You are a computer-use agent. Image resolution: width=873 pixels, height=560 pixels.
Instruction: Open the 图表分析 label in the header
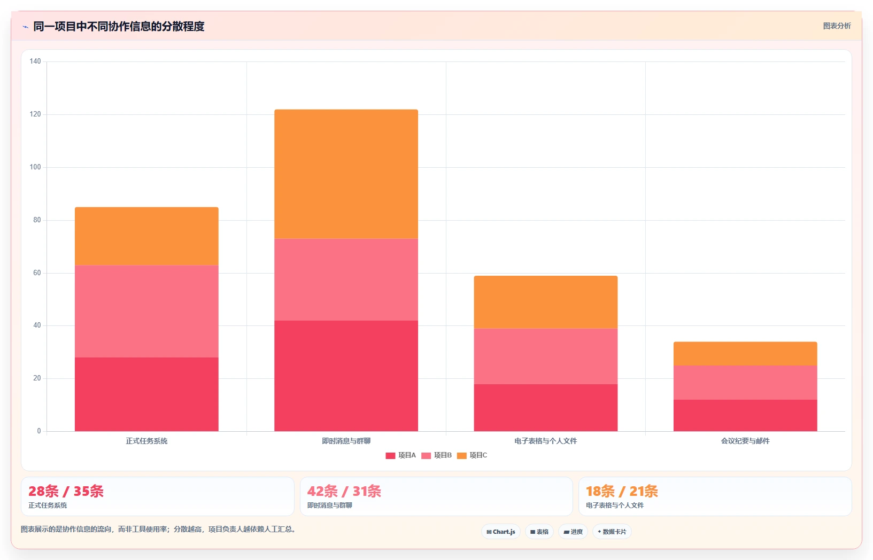pyautogui.click(x=837, y=26)
